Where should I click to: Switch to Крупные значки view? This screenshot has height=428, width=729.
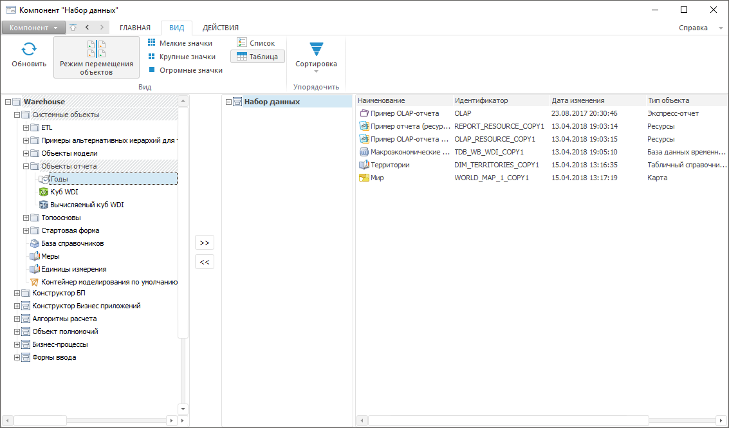(x=181, y=57)
